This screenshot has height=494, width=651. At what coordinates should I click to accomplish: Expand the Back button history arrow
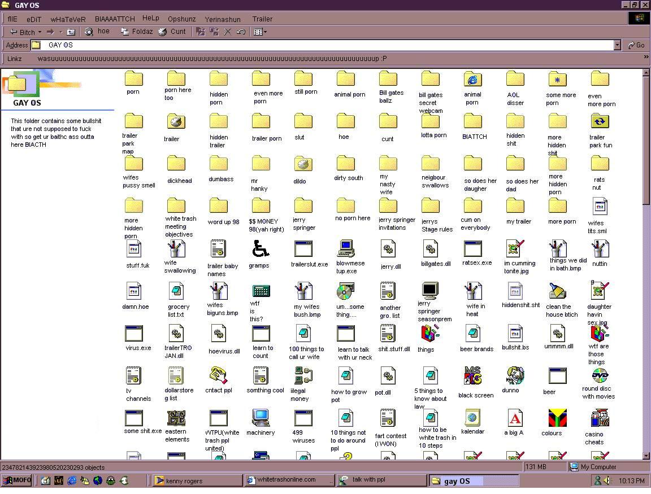pos(40,32)
